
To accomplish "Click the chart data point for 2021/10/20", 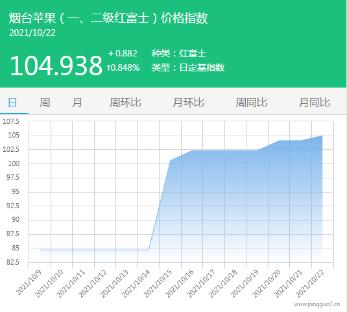I will tap(279, 141).
